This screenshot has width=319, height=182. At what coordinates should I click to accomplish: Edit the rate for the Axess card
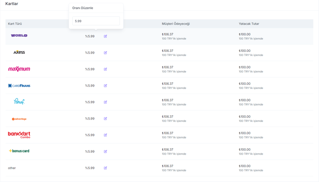pos(105,53)
